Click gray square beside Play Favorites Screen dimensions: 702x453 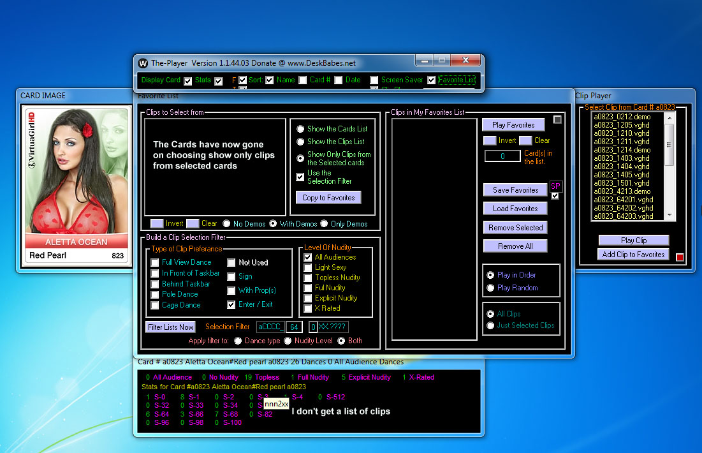[x=558, y=120]
